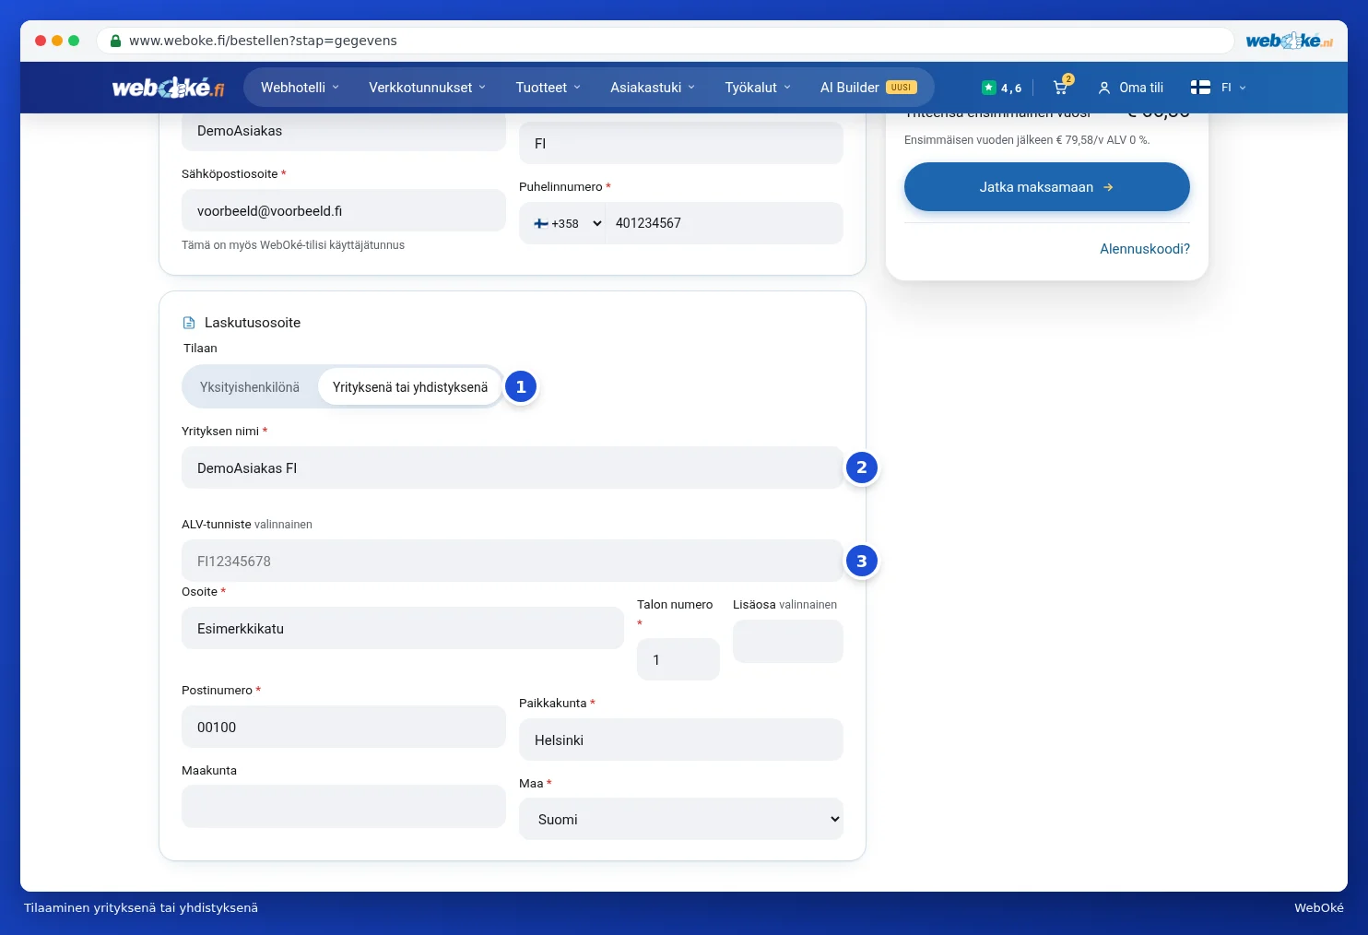This screenshot has height=935, width=1368.
Task: Click the padlock icon in address bar
Action: click(115, 41)
